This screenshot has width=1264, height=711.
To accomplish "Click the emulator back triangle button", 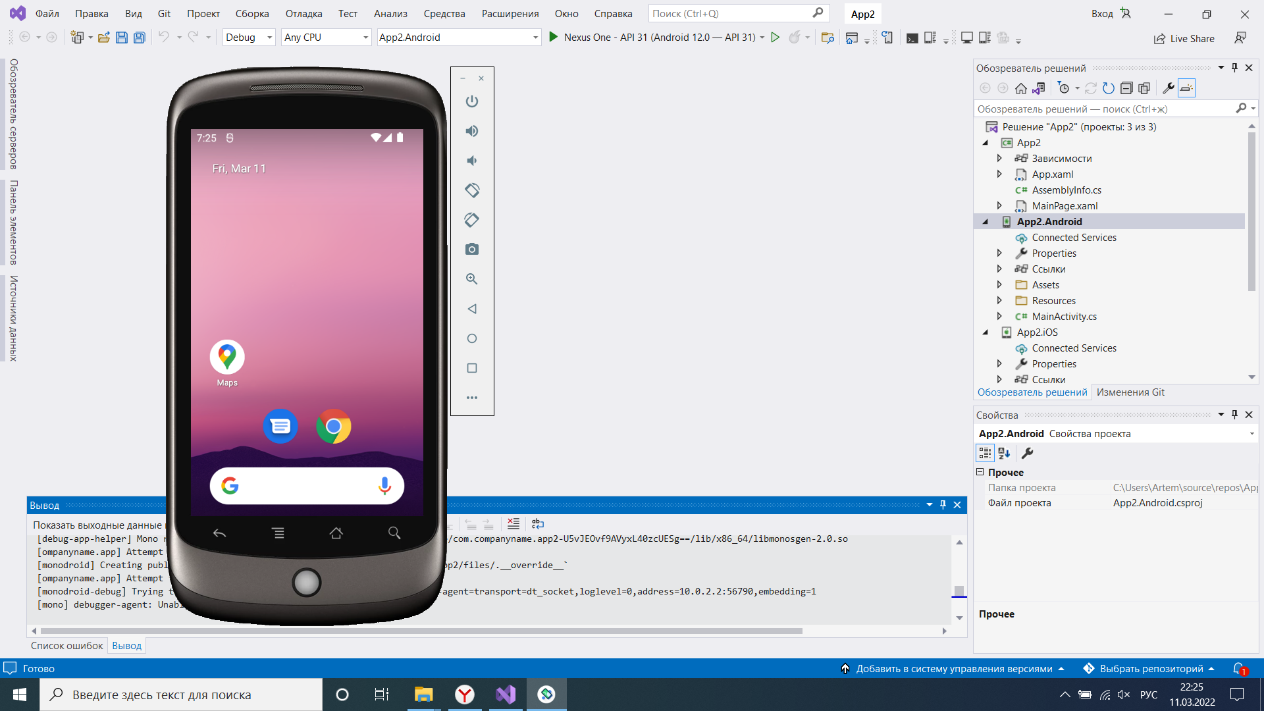I will 472,309.
